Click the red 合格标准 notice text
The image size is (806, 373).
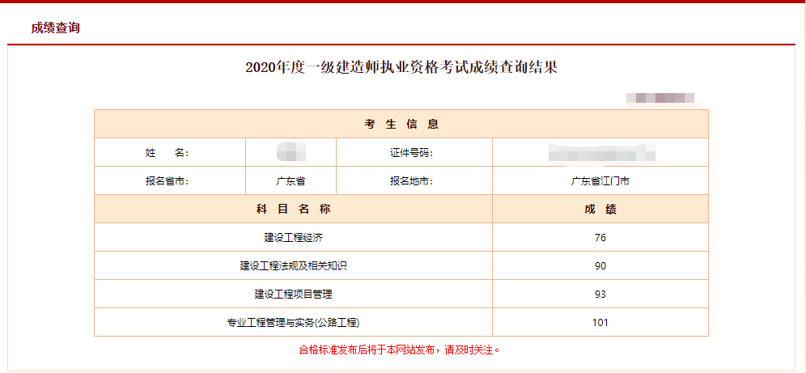(401, 350)
